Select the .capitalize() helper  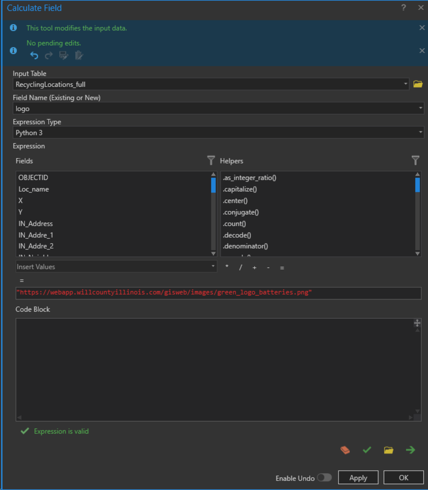[x=240, y=189]
